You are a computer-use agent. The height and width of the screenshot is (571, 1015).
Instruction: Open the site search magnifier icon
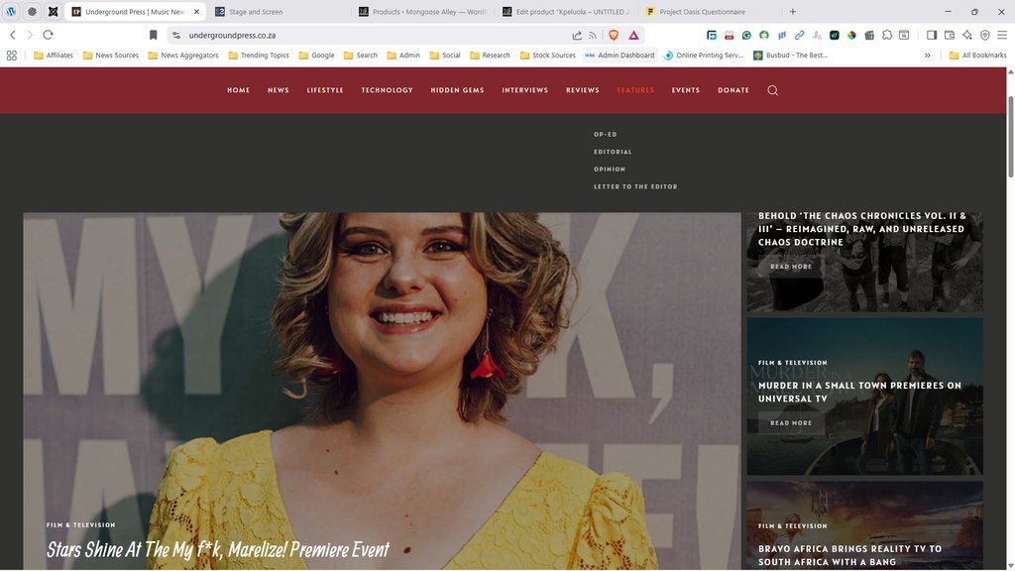(x=773, y=90)
